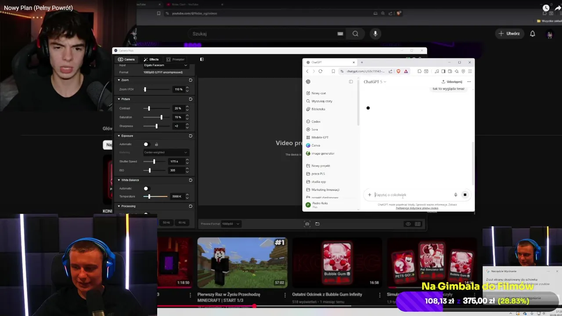This screenshot has height=316, width=562.
Task: Click the attach plus icon in ChatGPT
Action: pos(370,195)
